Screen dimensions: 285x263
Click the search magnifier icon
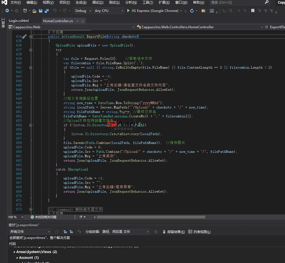pos(267,2)
